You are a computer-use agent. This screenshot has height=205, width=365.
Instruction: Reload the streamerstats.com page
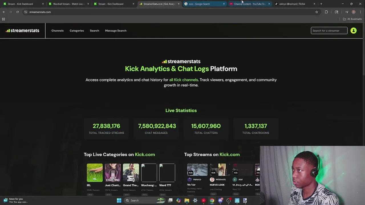(17, 12)
